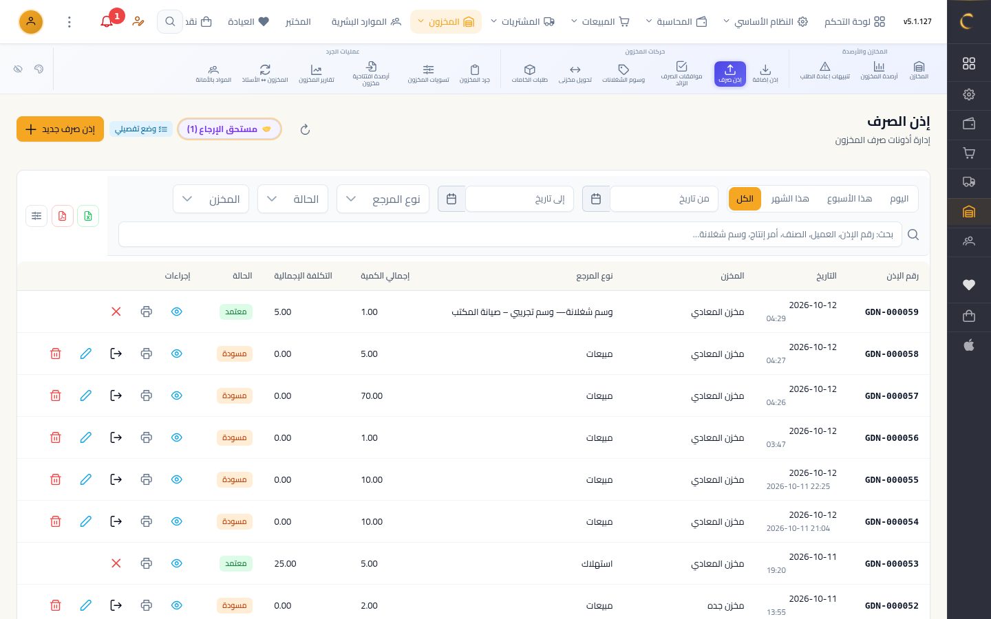Cancel approved permit GDN-000053 with X
991x619 pixels.
[116, 563]
